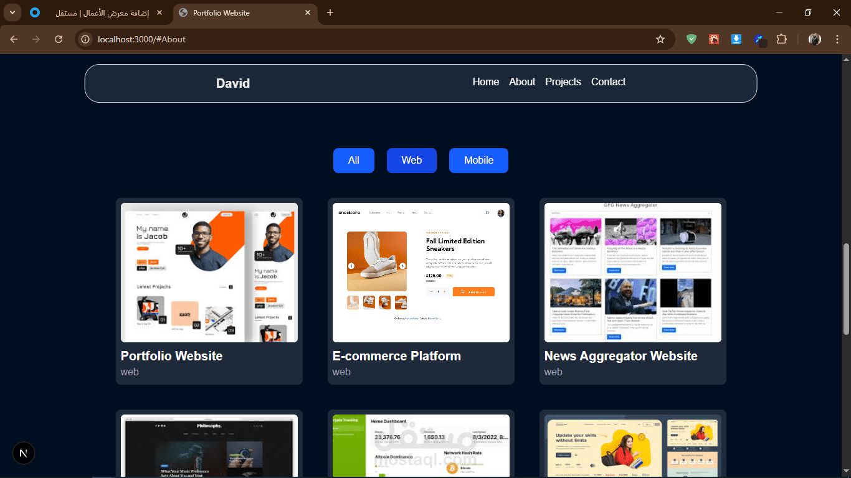Click the localhost:3000 address bar
851x478 pixels.
374,39
